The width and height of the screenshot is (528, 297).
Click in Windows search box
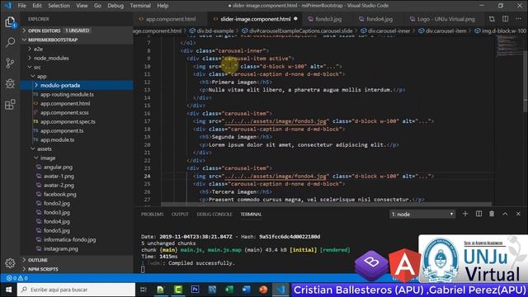click(x=77, y=290)
